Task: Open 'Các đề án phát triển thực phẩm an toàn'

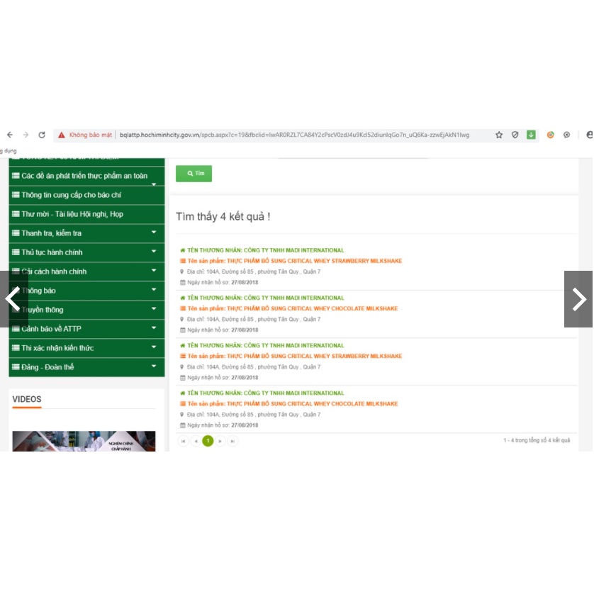Action: pos(84,176)
